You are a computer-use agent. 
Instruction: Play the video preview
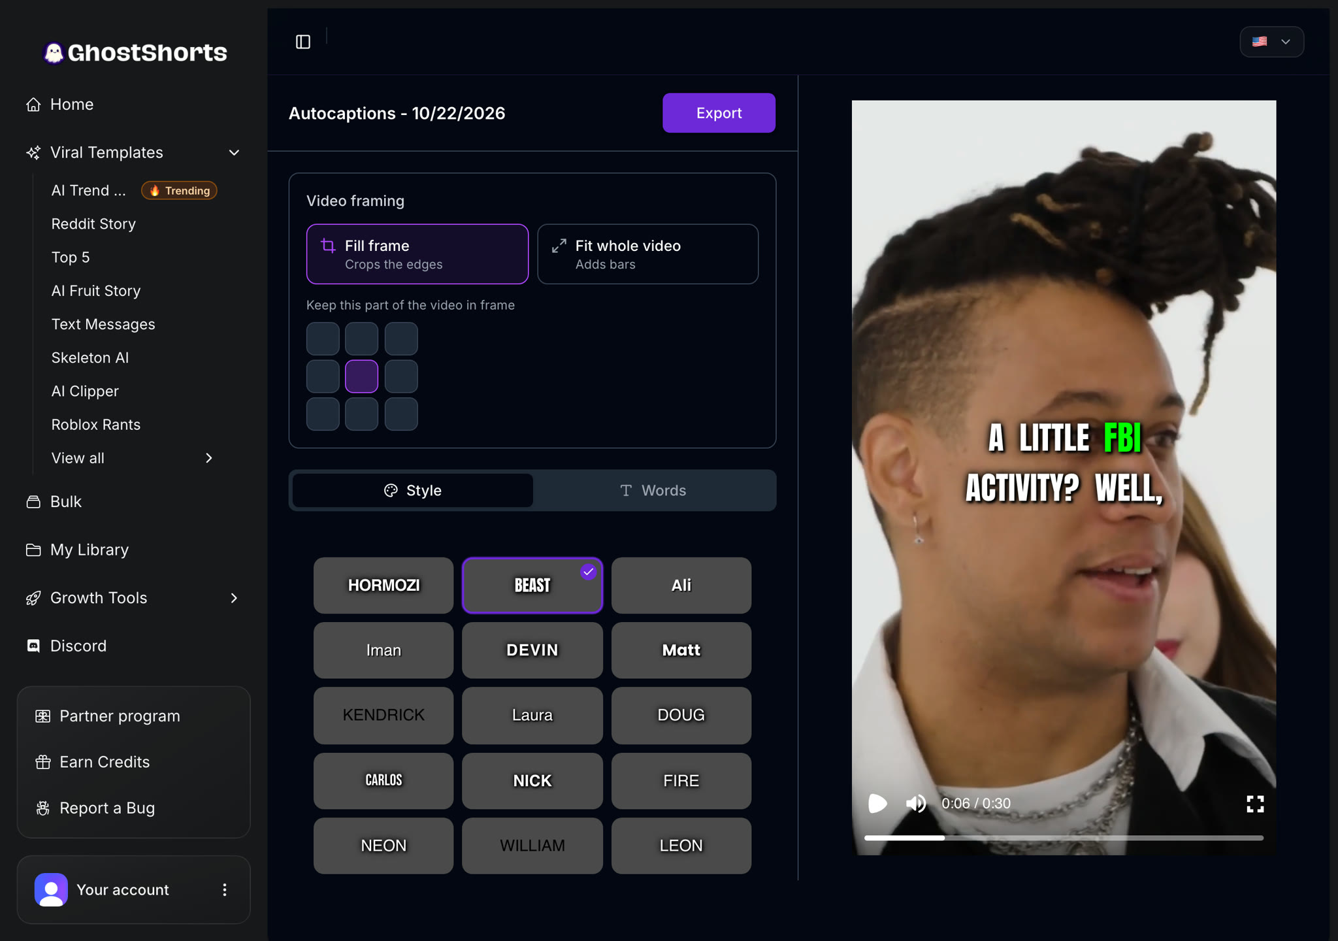(x=877, y=804)
